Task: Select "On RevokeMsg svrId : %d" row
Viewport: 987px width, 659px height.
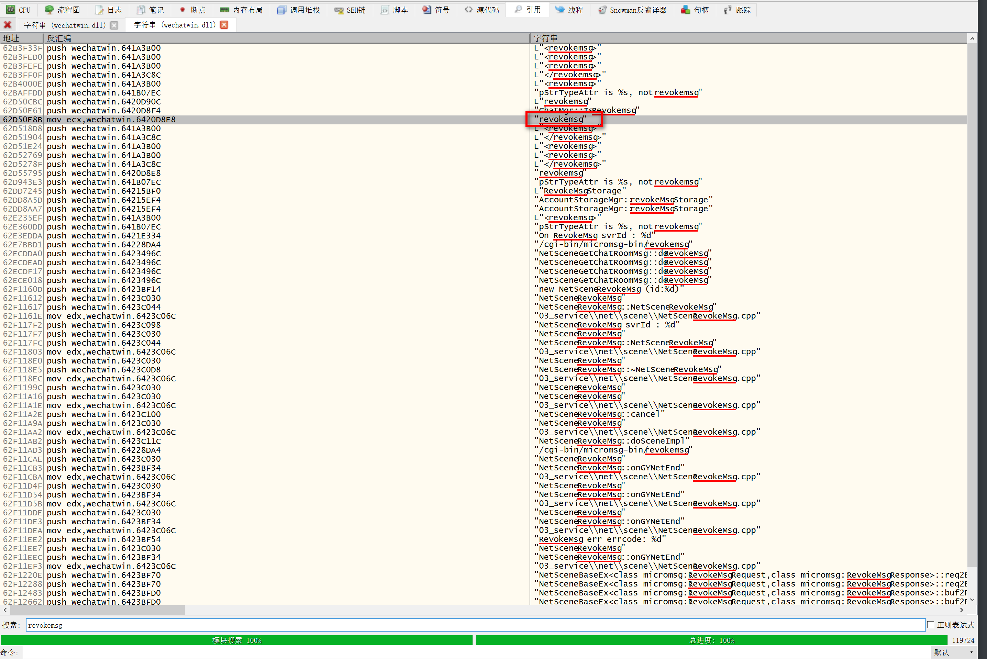Action: pyautogui.click(x=484, y=236)
